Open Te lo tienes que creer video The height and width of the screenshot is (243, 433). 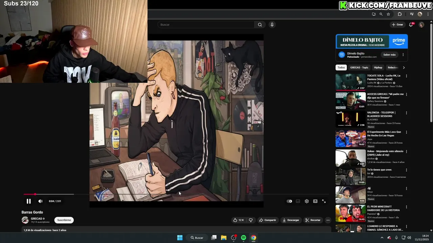click(x=350, y=177)
